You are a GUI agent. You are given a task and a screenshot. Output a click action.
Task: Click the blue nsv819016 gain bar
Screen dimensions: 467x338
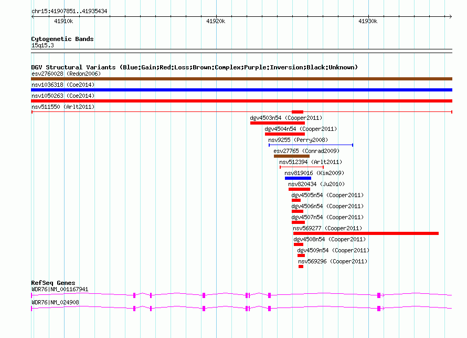pyautogui.click(x=298, y=178)
